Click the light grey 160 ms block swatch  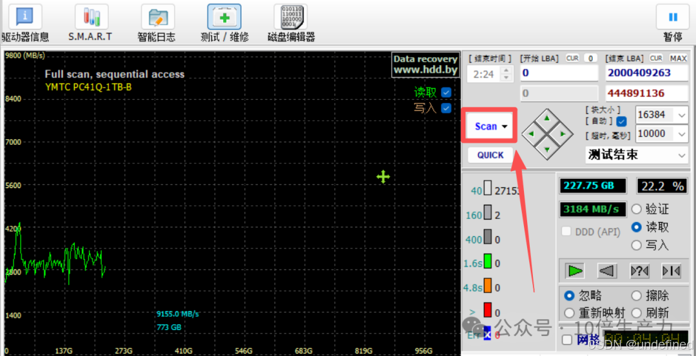(x=488, y=212)
